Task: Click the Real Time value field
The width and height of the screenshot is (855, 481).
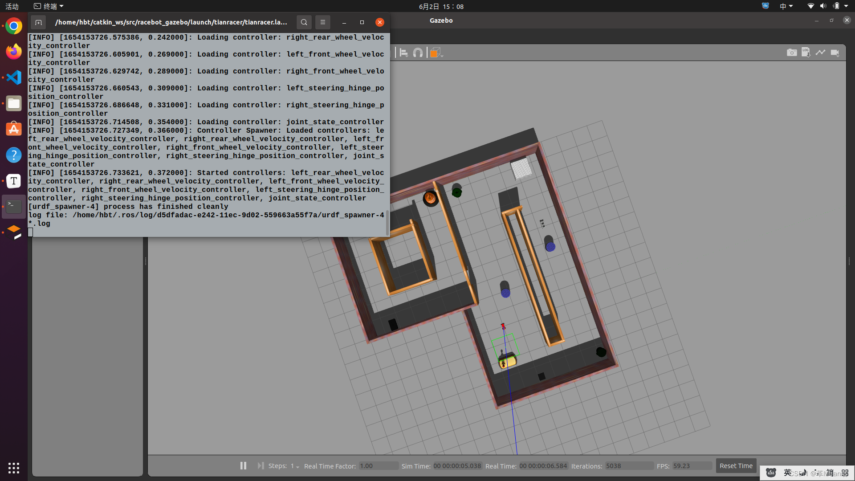Action: tap(543, 466)
